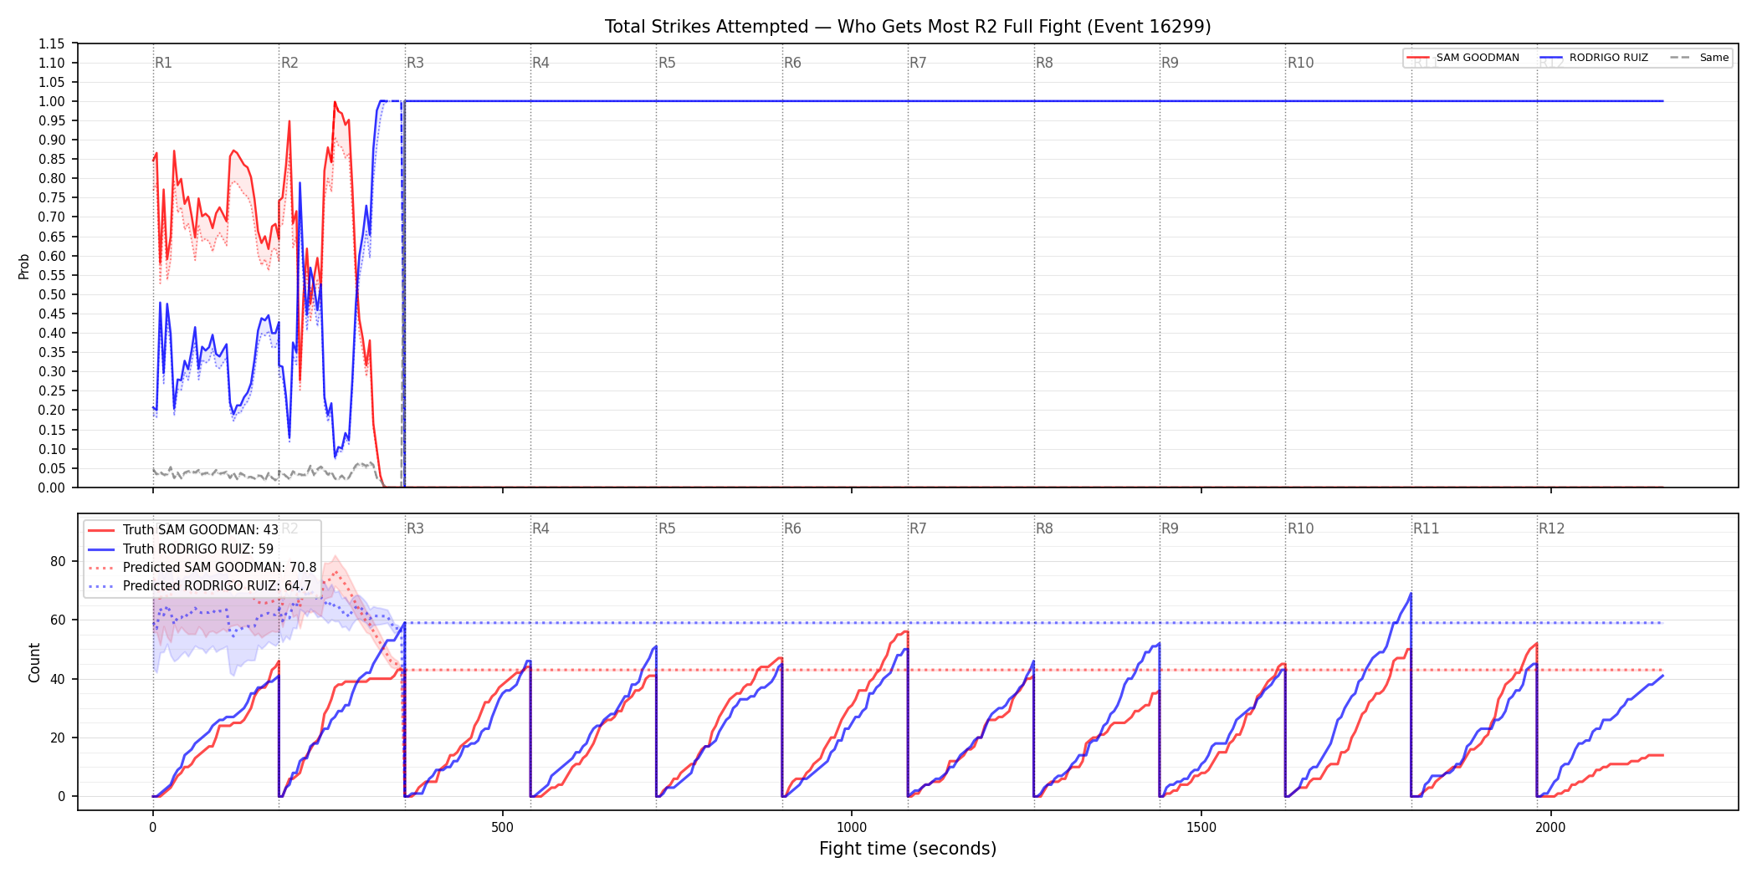The width and height of the screenshot is (1757, 878).
Task: Click the 0.25 tick on the Prob axis
Action: (x=52, y=391)
